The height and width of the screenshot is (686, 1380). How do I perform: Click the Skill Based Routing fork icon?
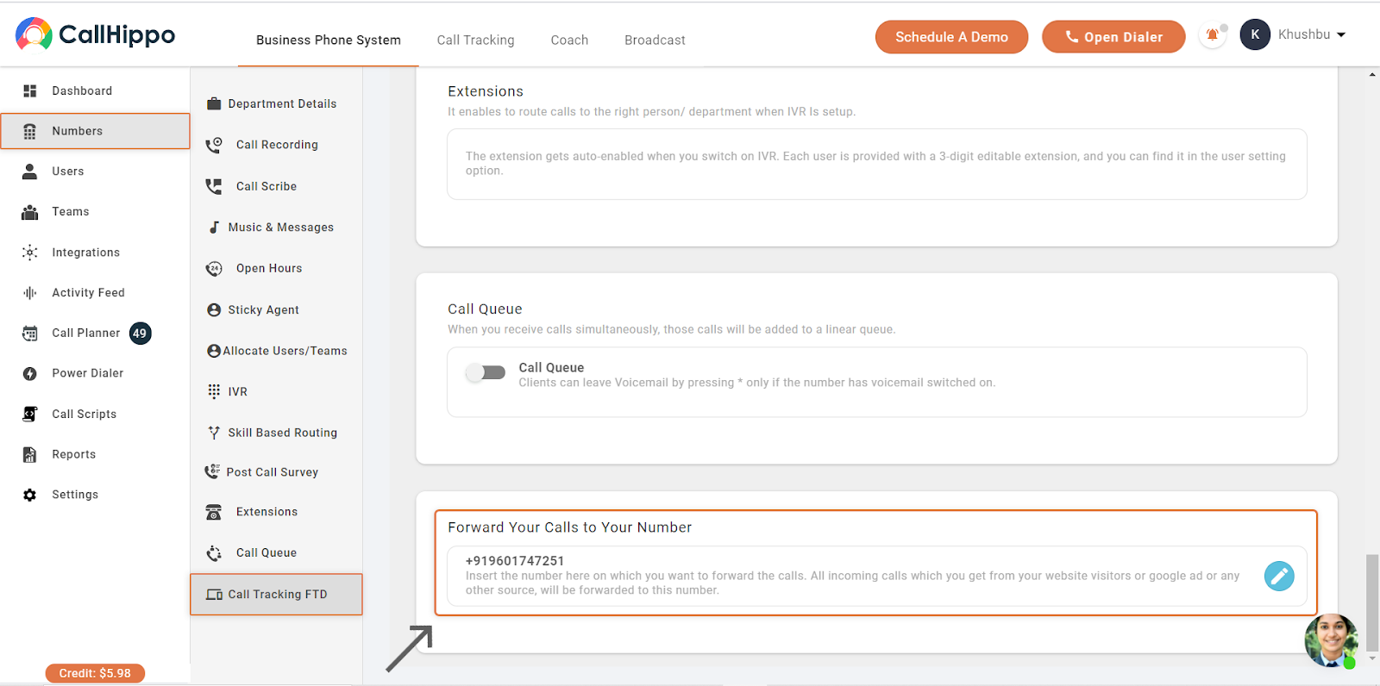(x=214, y=433)
